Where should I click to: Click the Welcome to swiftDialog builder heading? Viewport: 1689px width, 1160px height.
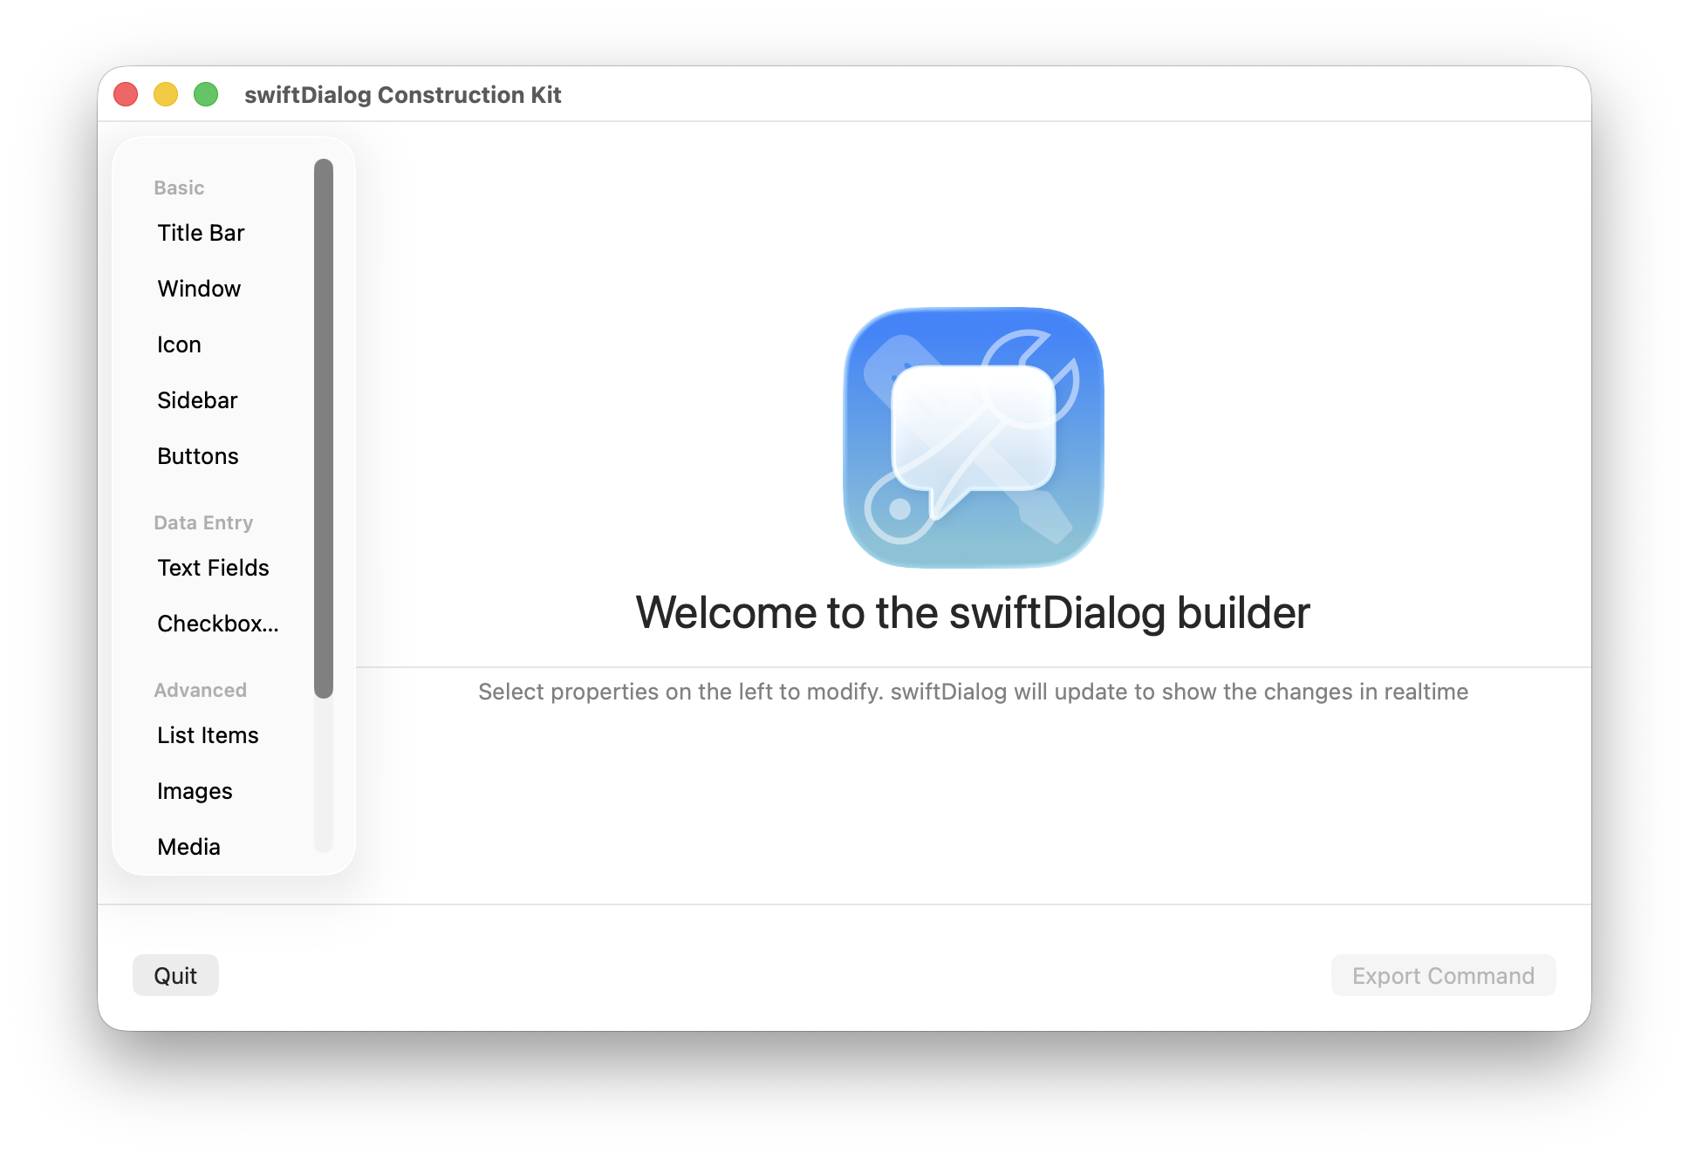(x=973, y=612)
